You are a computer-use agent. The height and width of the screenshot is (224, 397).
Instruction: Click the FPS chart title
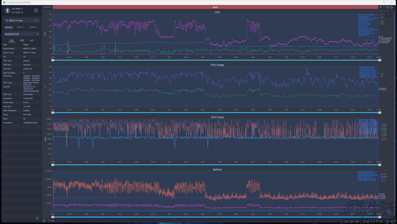pos(217,12)
